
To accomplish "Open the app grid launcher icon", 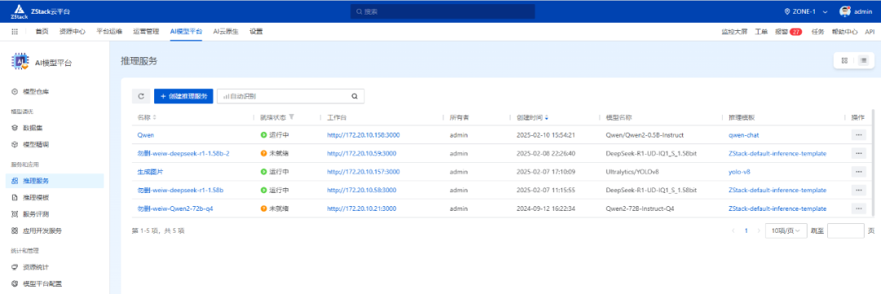I will [15, 32].
